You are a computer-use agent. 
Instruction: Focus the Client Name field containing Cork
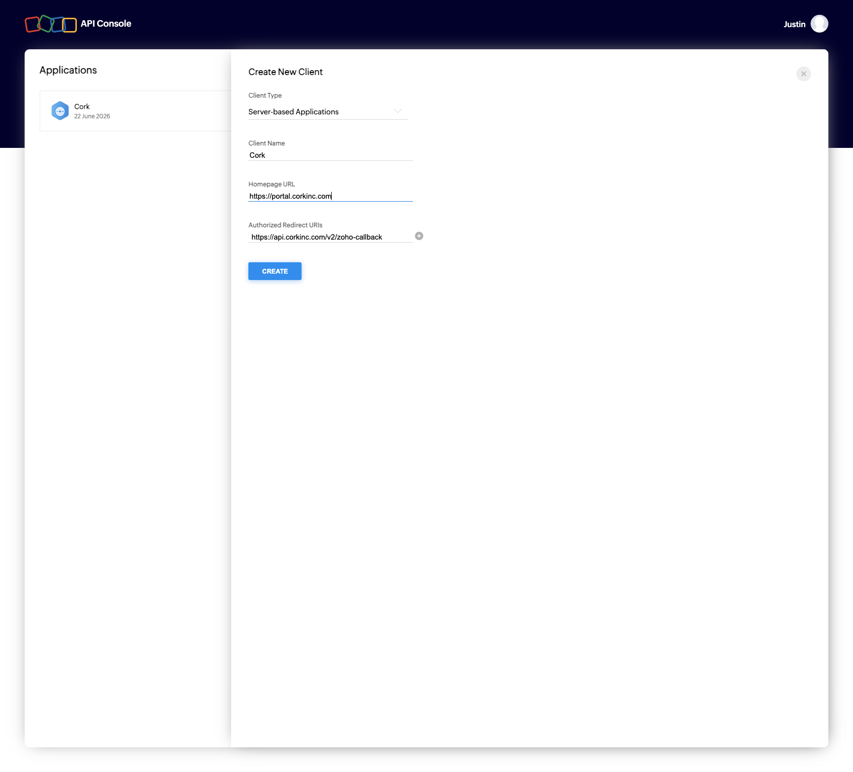tap(330, 155)
